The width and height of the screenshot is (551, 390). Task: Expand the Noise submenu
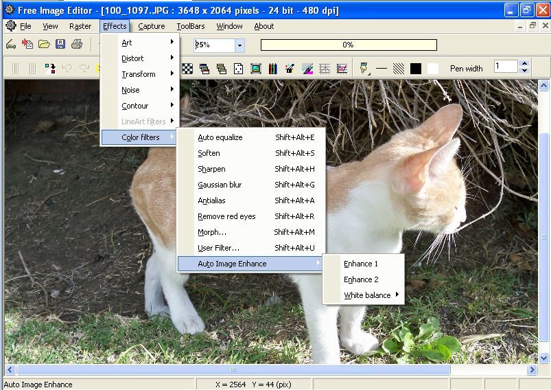[x=140, y=90]
